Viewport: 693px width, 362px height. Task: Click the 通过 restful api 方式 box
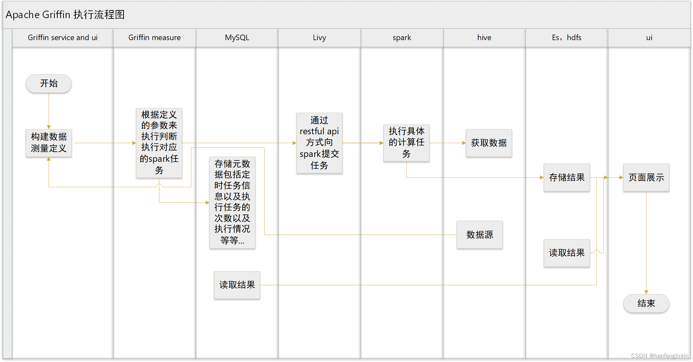(319, 143)
